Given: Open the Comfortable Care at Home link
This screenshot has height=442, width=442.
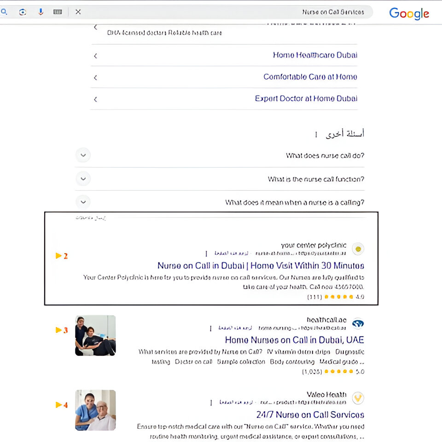Looking at the screenshot, I should point(310,77).
